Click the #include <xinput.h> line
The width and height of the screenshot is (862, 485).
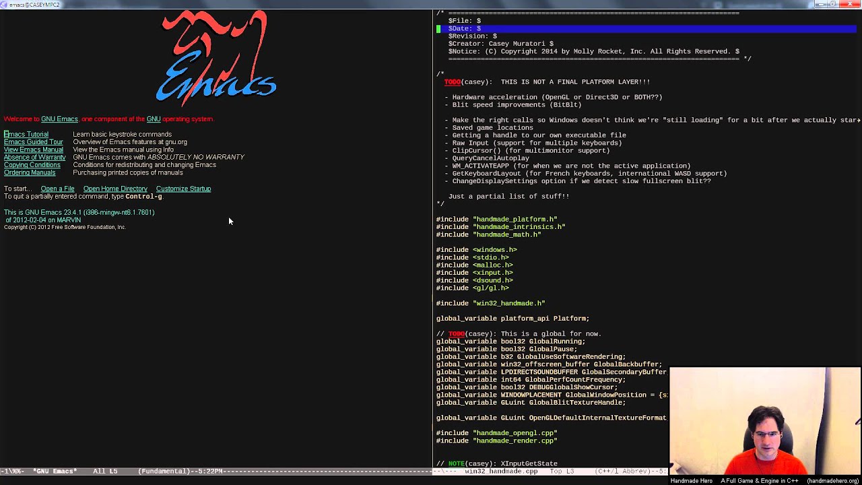[x=475, y=273]
